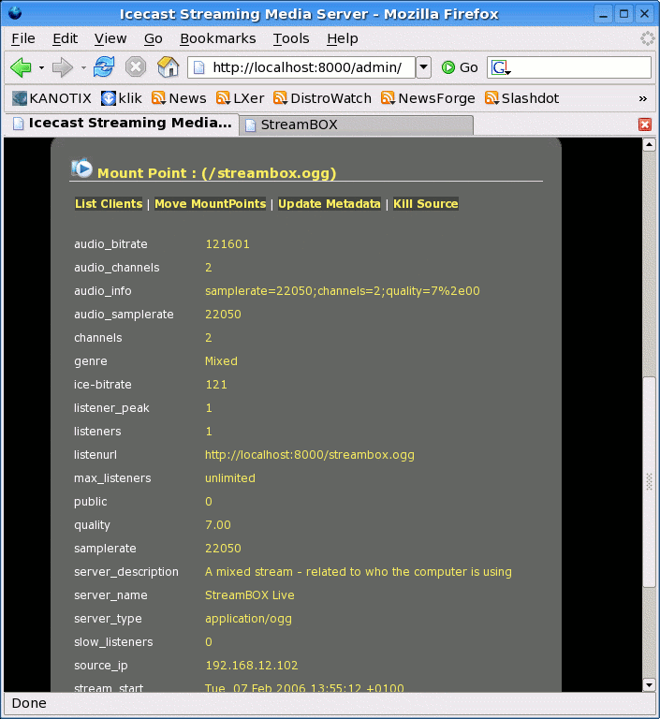This screenshot has width=660, height=719.
Task: Click the server_type value application/ogg
Action: pyautogui.click(x=248, y=619)
